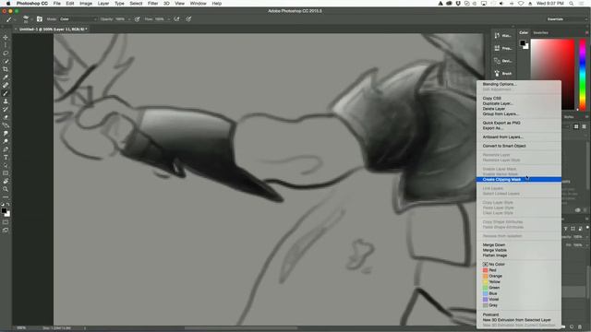Select the Dodge tool
This screenshot has height=332, width=591.
pyautogui.click(x=6, y=141)
